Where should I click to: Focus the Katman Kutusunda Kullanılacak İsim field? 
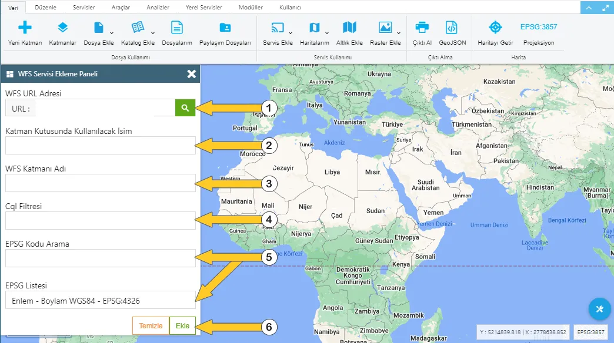pyautogui.click(x=100, y=145)
